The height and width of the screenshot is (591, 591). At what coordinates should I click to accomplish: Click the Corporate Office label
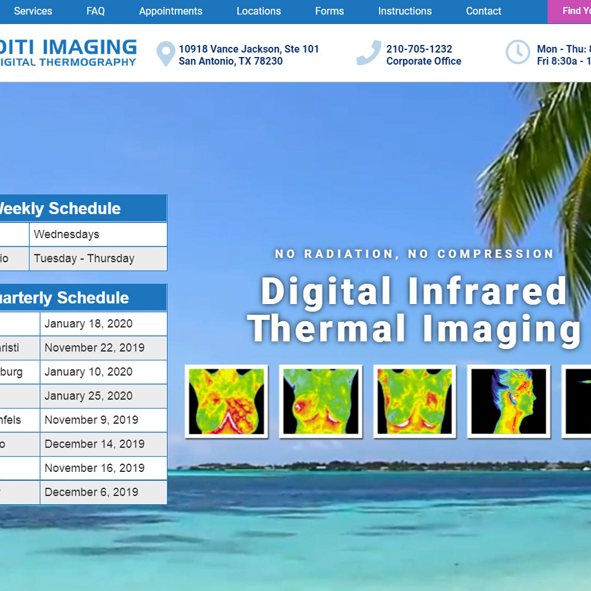[x=424, y=61]
